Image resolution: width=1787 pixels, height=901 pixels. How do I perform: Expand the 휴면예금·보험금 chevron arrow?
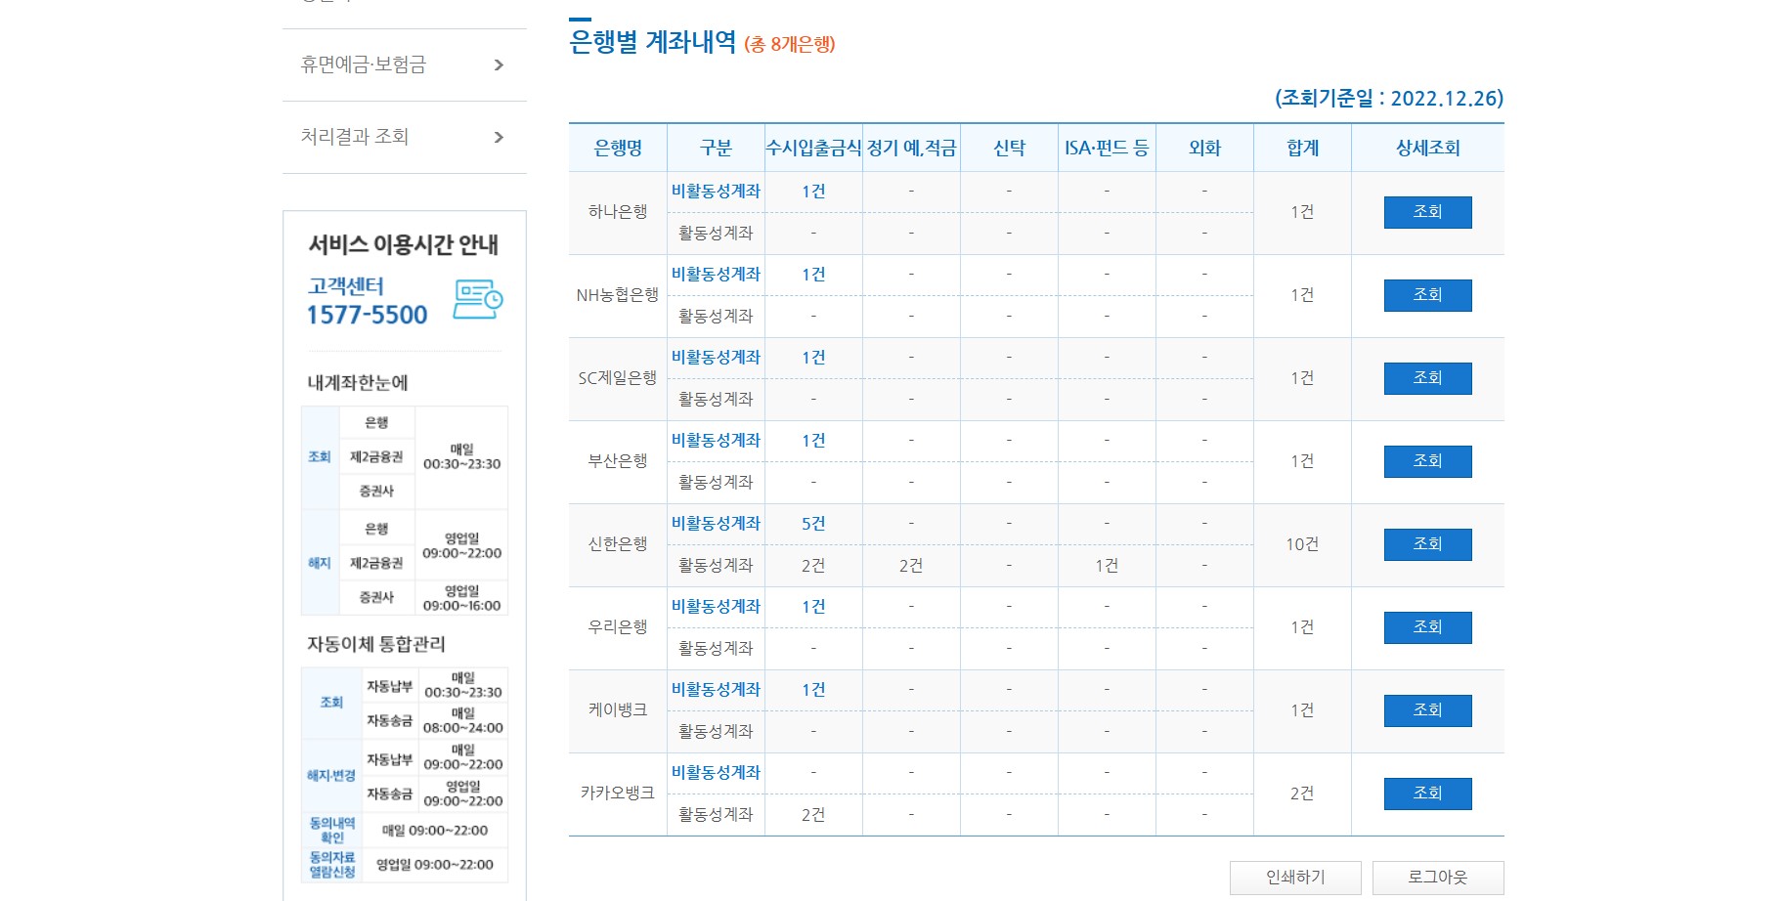point(500,64)
